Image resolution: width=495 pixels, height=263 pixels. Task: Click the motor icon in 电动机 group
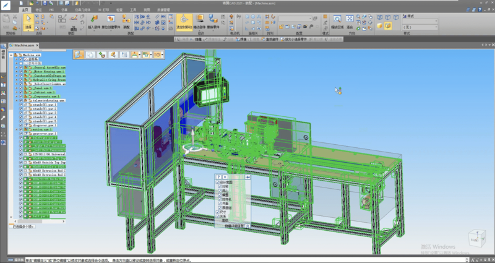[x=231, y=17]
